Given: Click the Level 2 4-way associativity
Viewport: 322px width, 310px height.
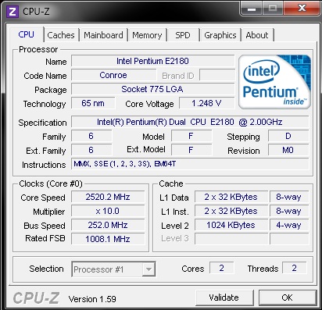Looking at the screenshot, I should point(289,225).
